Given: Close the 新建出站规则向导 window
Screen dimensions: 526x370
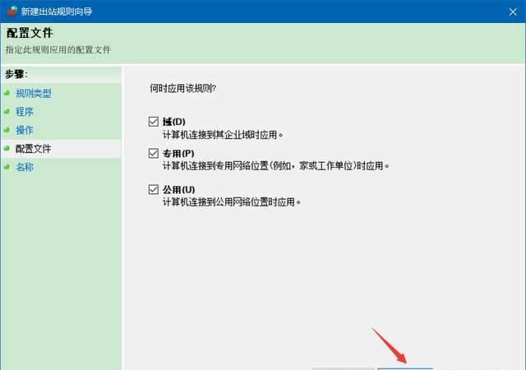Looking at the screenshot, I should coord(513,12).
